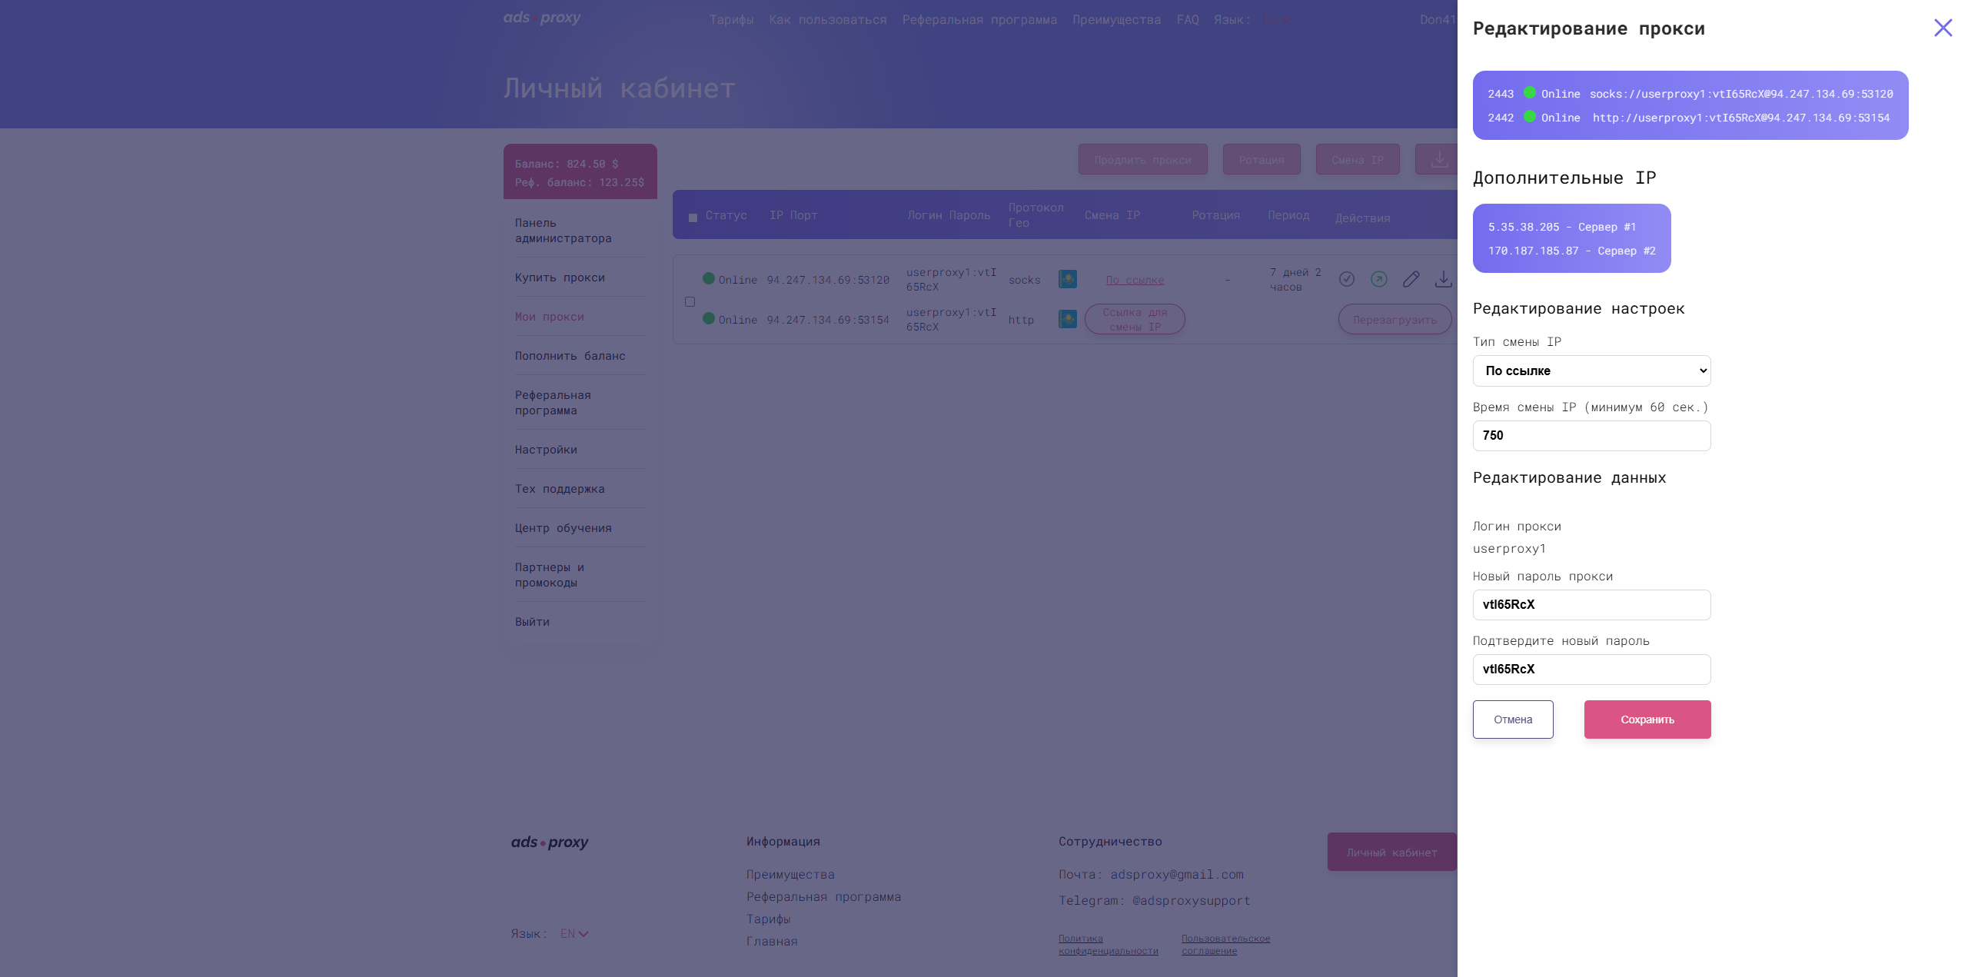Toggle the select-all checkbox in table header
1968x977 pixels.
693,218
